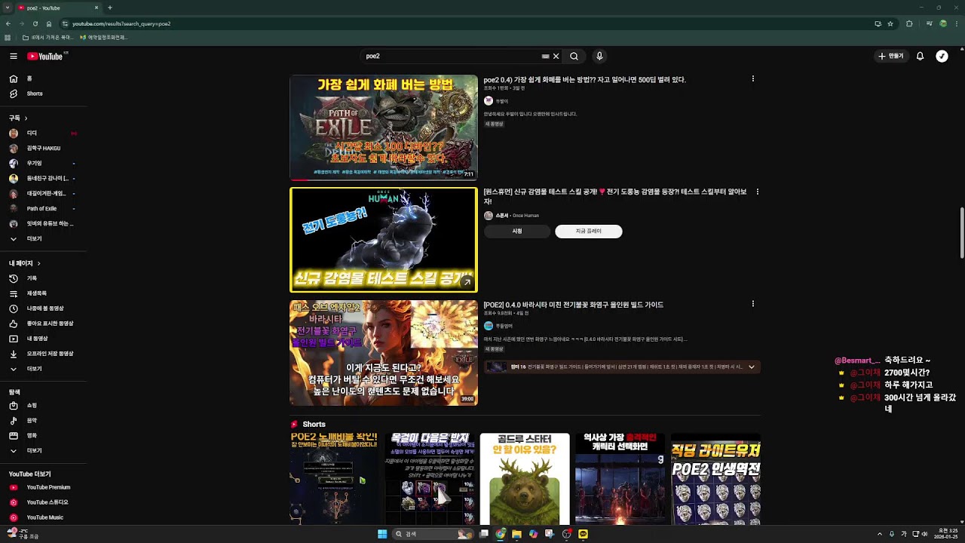Open 좋아요 표시한 동영상 (Liked videos)
Viewport: 965px width, 543px height.
click(x=41, y=324)
